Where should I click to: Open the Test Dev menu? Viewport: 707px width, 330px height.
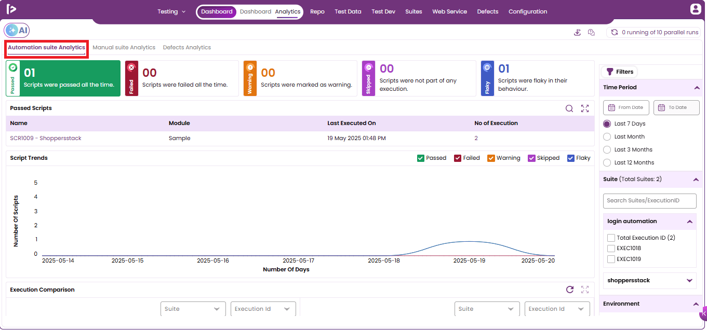coord(383,11)
